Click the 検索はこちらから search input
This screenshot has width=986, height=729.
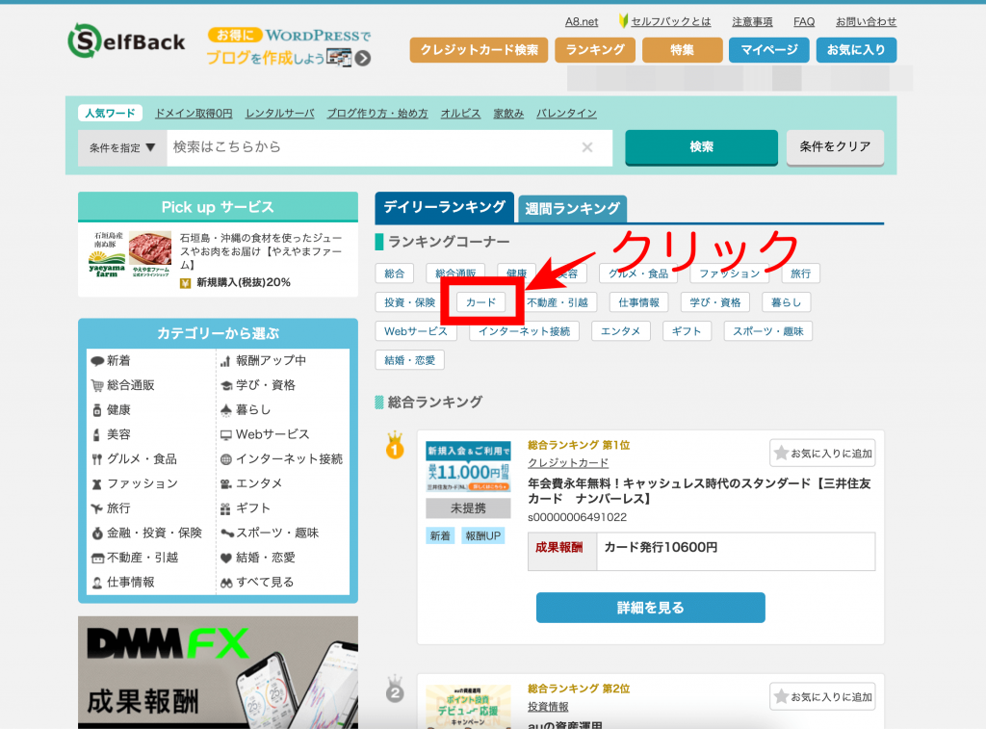371,147
